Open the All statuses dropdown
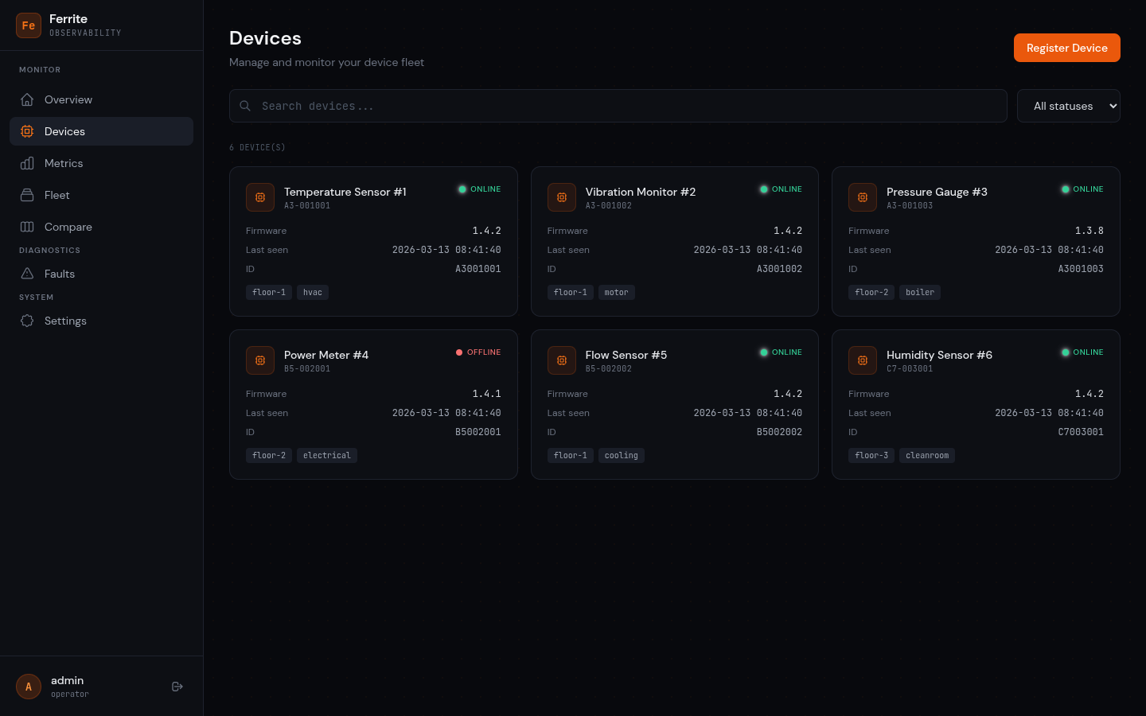Viewport: 1146px width, 716px height. [1069, 106]
